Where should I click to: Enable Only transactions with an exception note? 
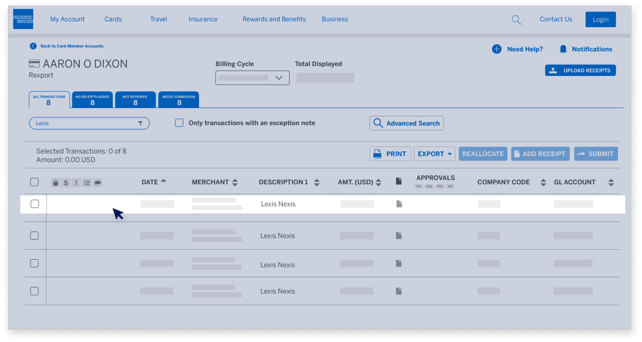point(179,123)
